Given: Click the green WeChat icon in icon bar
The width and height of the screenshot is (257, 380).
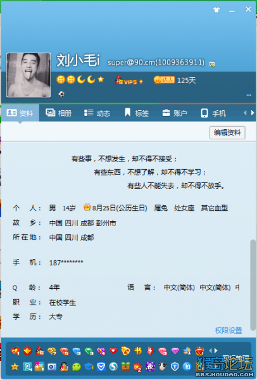Looking at the screenshot, I should [77, 367].
